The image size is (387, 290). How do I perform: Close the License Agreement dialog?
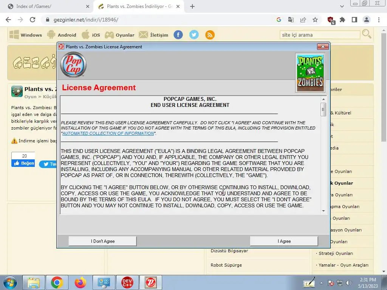323,46
